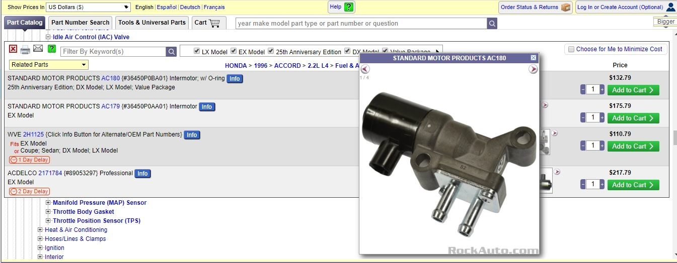
Task: Click the printer icon above parts list
Action: click(x=25, y=49)
